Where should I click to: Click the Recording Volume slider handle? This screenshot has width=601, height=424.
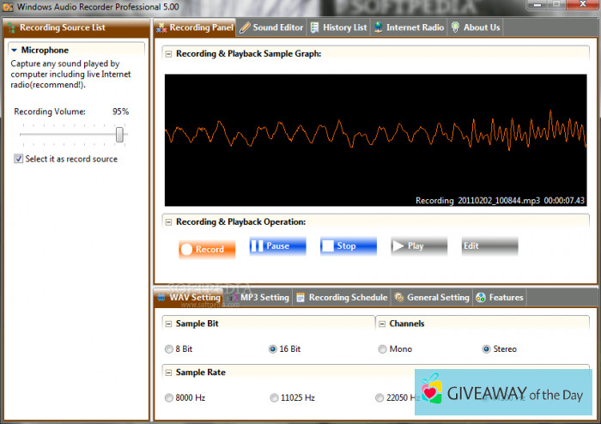120,135
